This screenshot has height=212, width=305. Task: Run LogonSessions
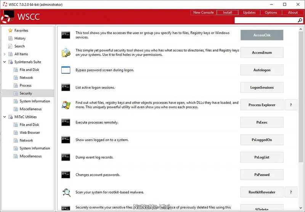262,88
